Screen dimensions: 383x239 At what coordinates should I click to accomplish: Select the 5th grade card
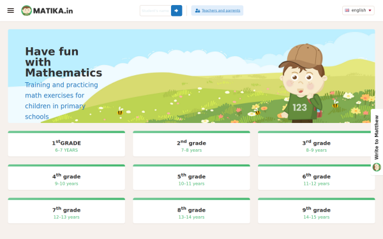[191, 177]
